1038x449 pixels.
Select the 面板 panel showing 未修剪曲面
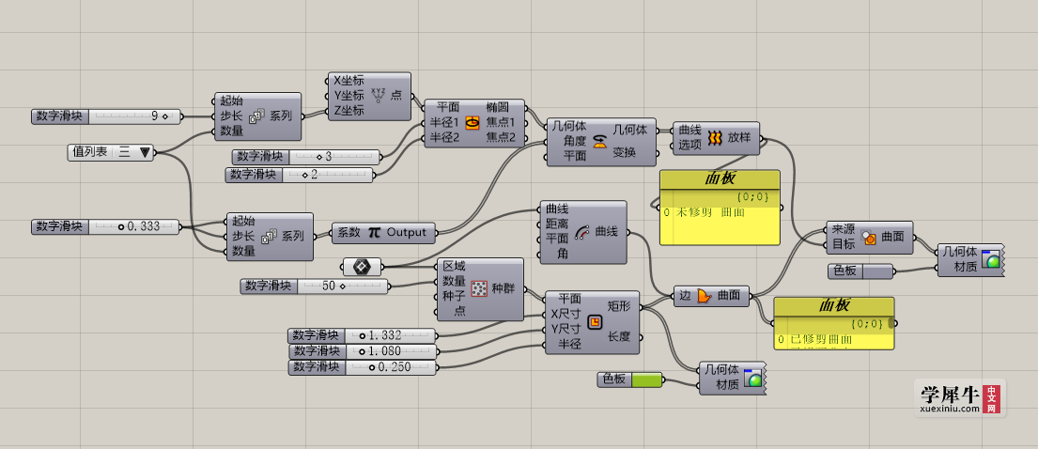click(x=720, y=208)
